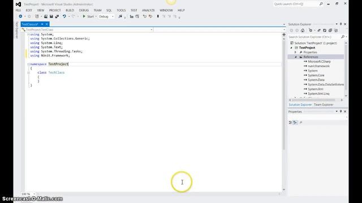Screen dimensions: 362x203
Task: Collapse the class TestClass outline
Action: pyautogui.click(x=28, y=73)
